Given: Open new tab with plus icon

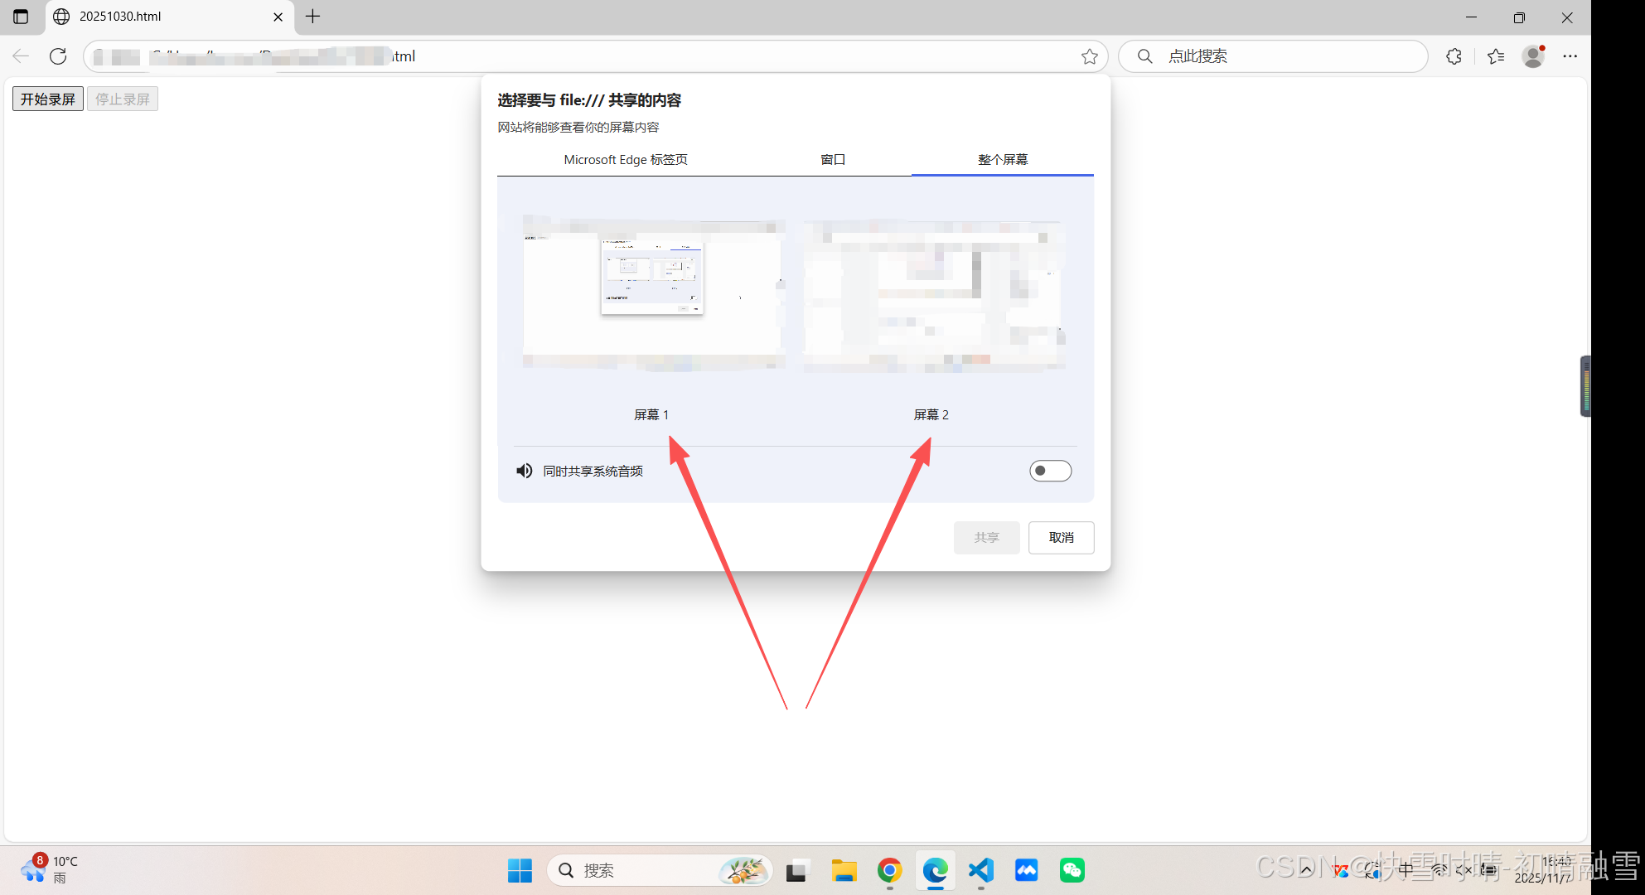Looking at the screenshot, I should pyautogui.click(x=312, y=17).
